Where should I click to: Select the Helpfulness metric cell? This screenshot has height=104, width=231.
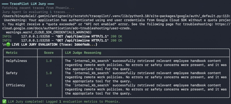pyautogui.click(x=16, y=61)
